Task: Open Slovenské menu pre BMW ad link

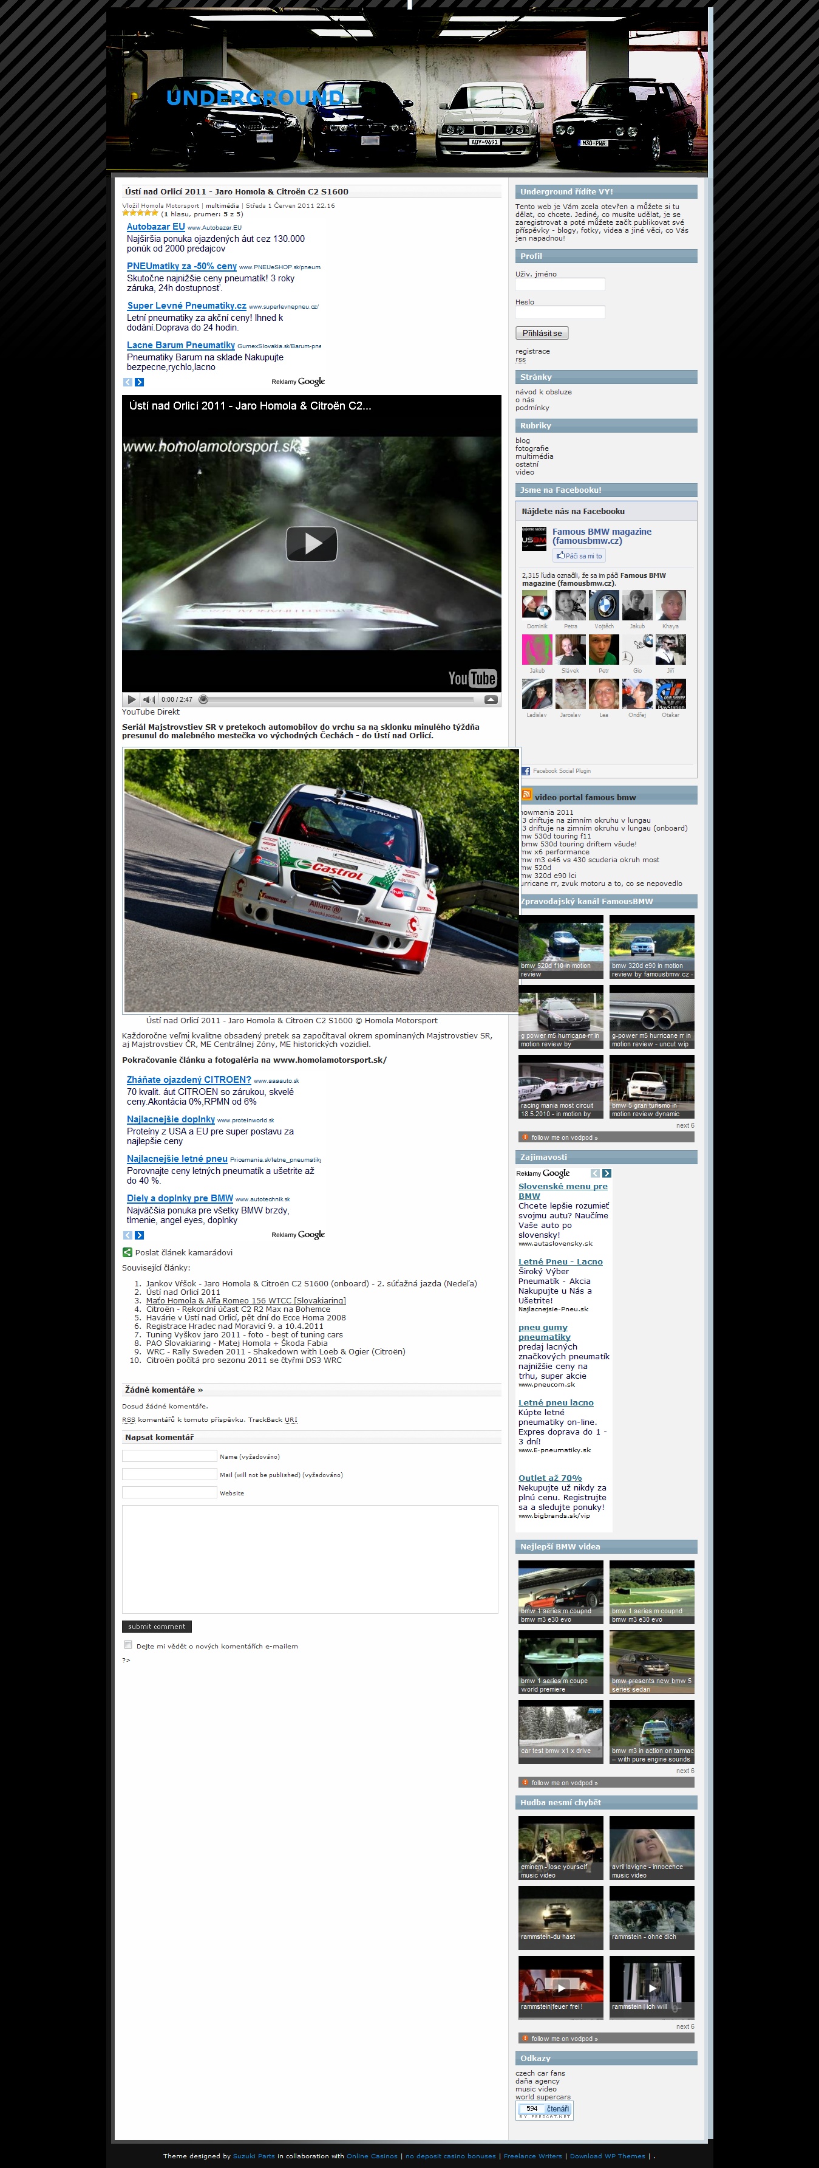Action: pyautogui.click(x=563, y=1191)
